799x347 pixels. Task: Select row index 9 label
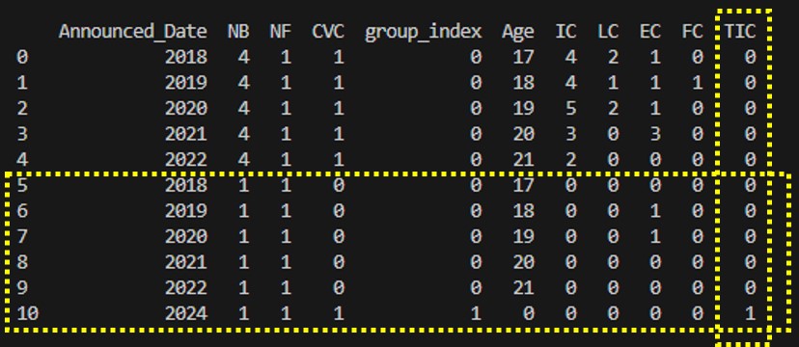click(x=22, y=288)
